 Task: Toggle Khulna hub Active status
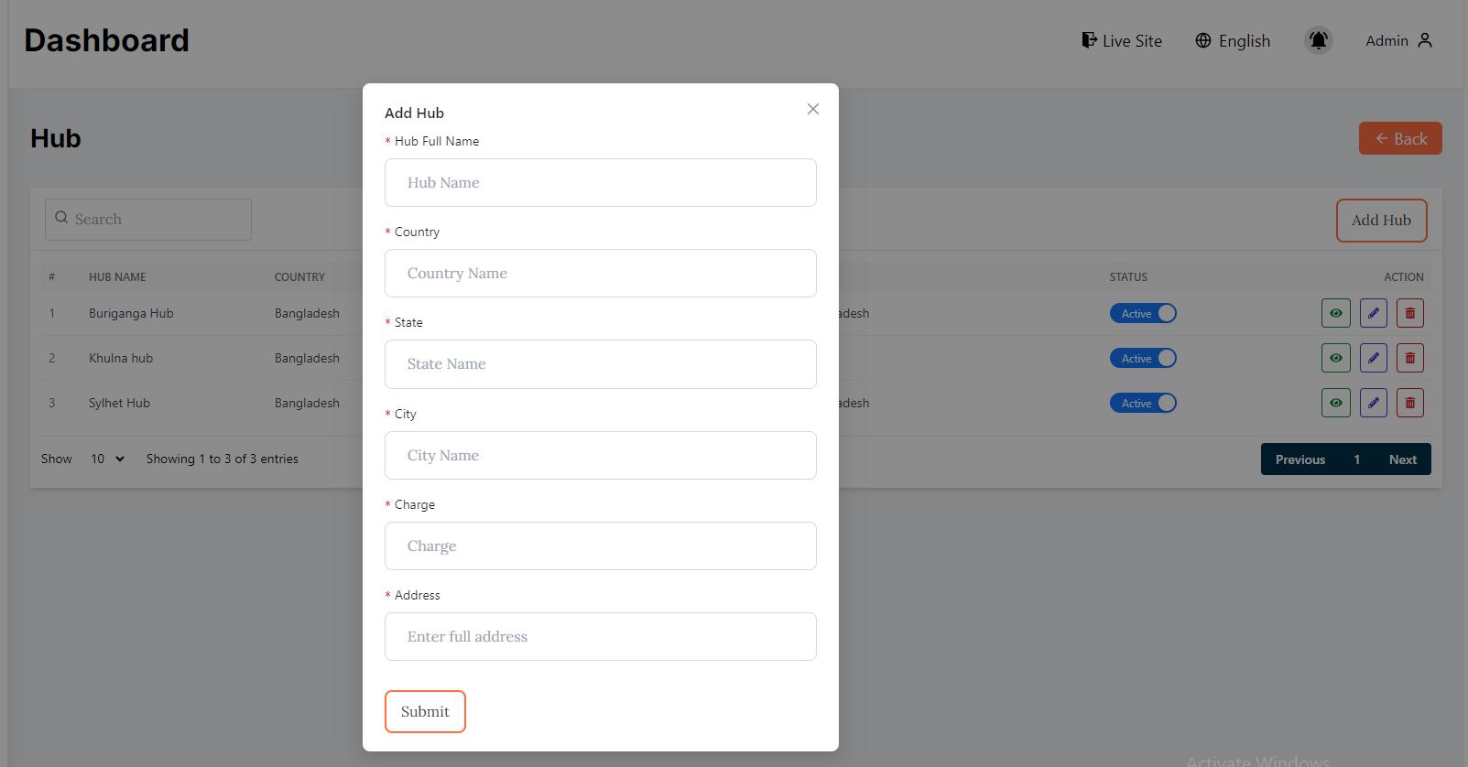click(1143, 358)
